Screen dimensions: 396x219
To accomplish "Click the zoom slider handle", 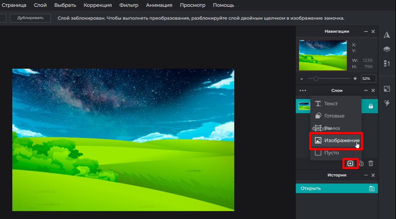I will (x=316, y=79).
